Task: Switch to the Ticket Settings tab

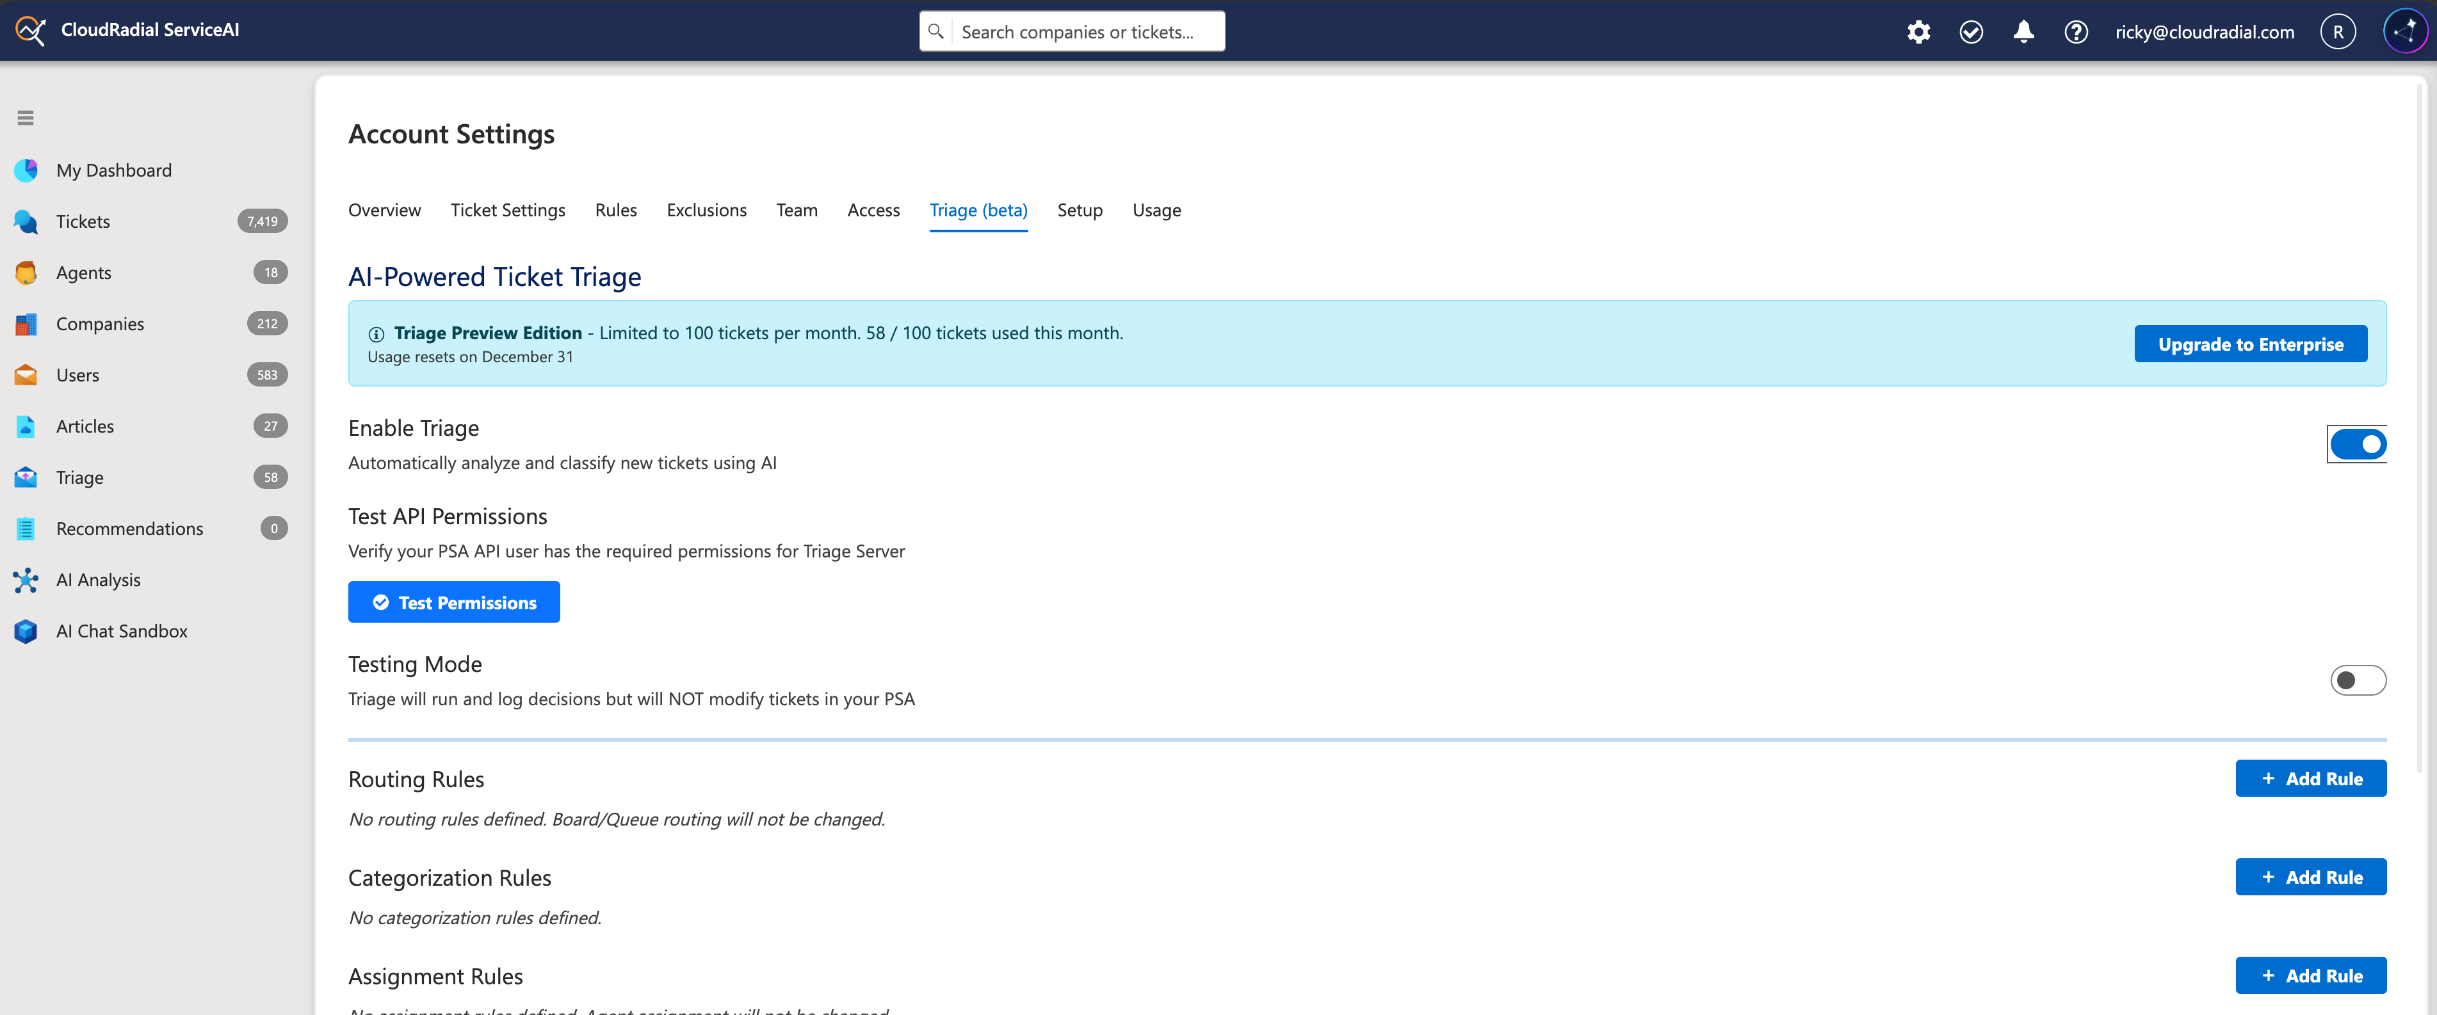Action: (x=507, y=210)
